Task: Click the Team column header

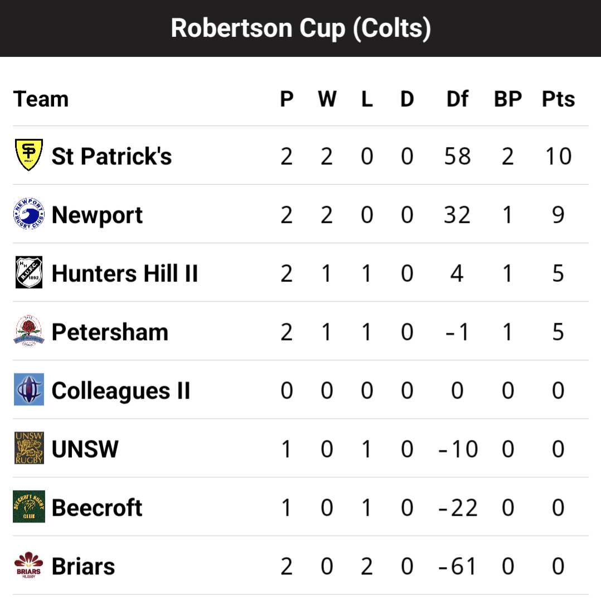Action: [x=41, y=99]
